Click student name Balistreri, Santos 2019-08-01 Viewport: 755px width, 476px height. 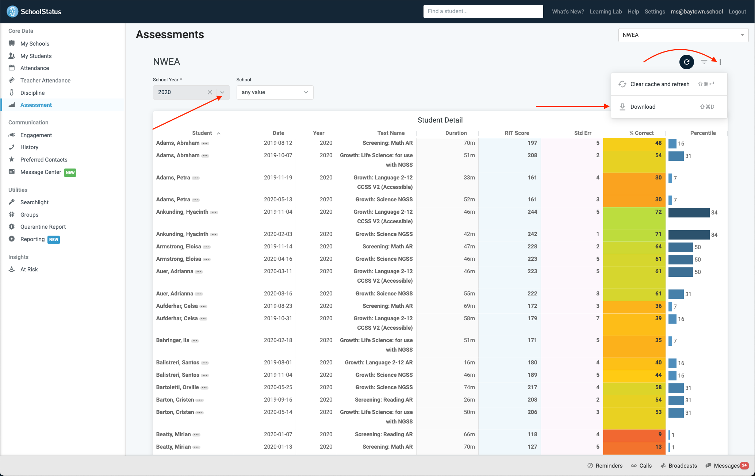177,363
